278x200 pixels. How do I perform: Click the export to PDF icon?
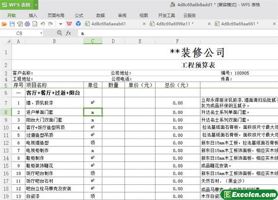19,24
